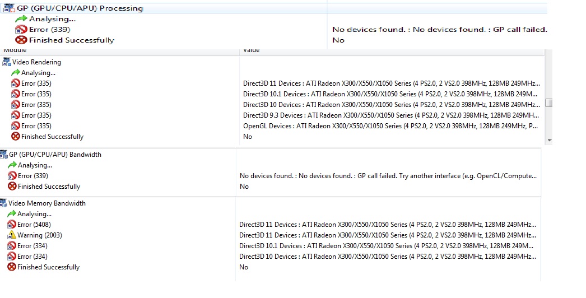Select the Direct3D 9.3 Devices value text
The image size is (586, 298).
(390, 115)
